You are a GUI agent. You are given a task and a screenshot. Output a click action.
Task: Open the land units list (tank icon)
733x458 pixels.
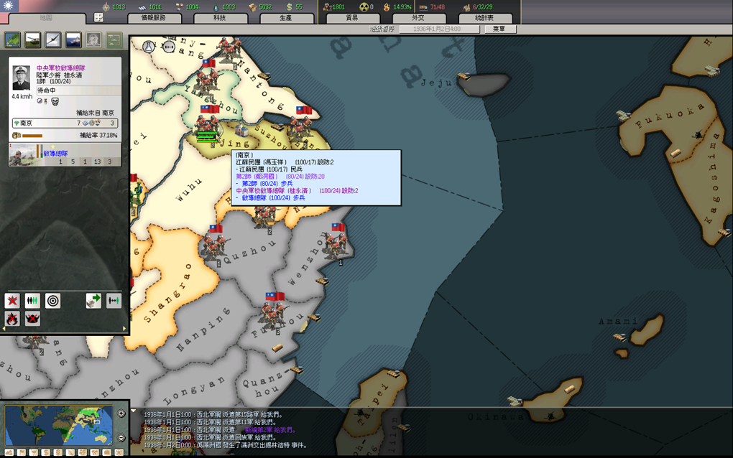coord(33,39)
